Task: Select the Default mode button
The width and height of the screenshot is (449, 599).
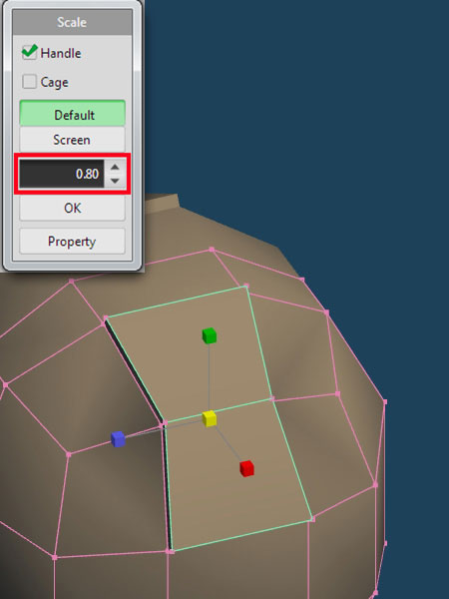Action: click(x=72, y=114)
